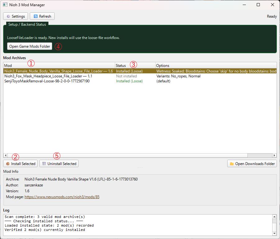The height and width of the screenshot is (239, 280).
Task: Open Game Mods Folder
Action: 29,46
